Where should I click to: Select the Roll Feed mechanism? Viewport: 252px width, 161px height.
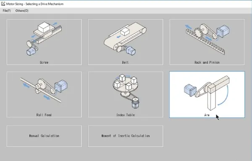(x=44, y=94)
